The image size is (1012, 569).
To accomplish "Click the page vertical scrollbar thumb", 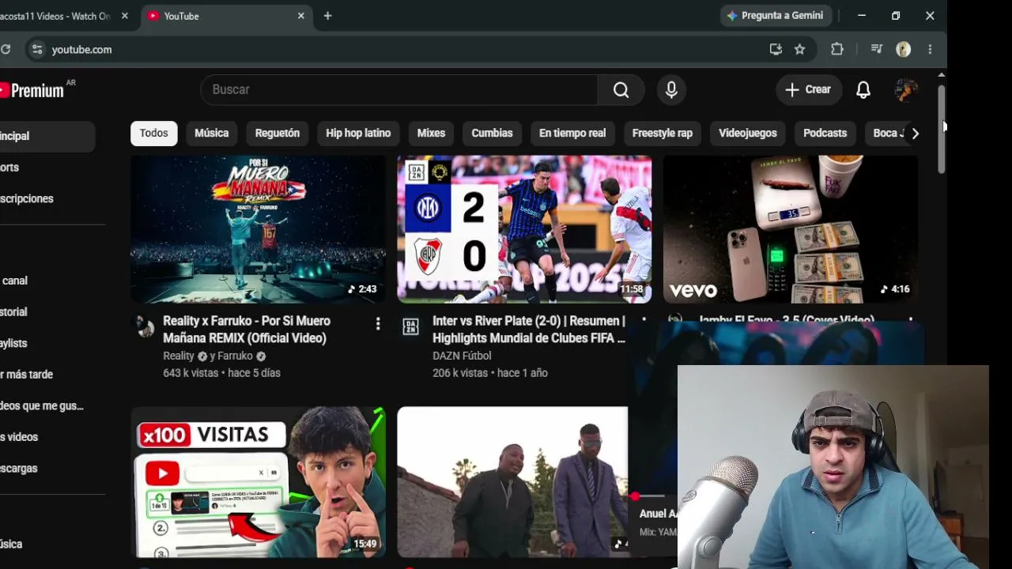I will [941, 130].
